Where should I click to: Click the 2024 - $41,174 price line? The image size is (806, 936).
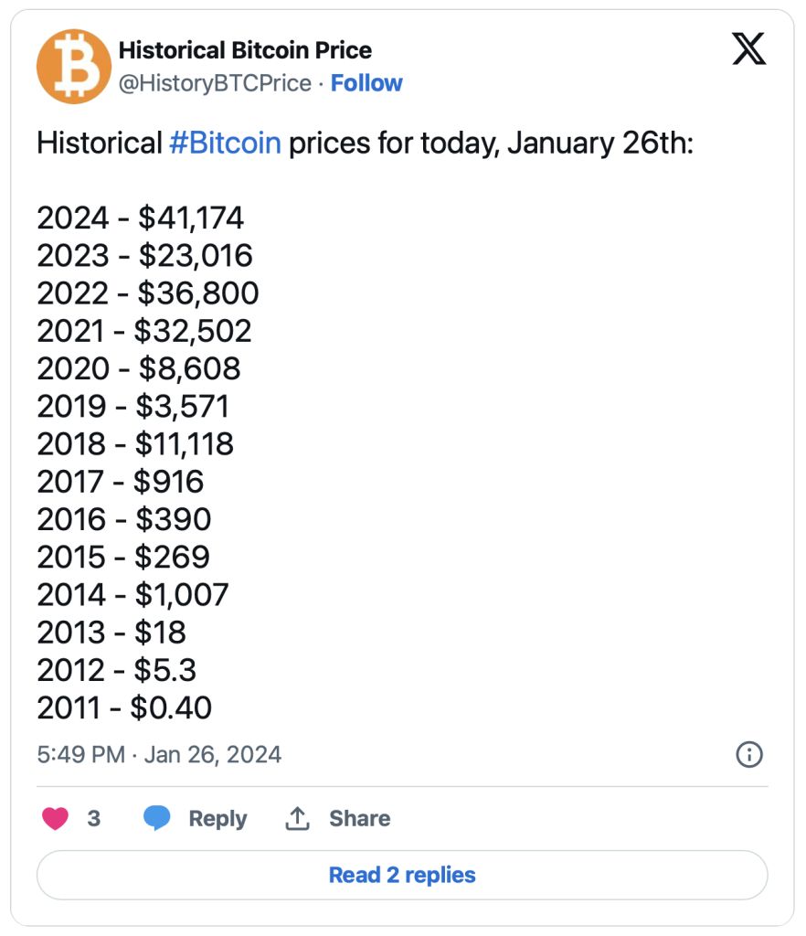141,218
